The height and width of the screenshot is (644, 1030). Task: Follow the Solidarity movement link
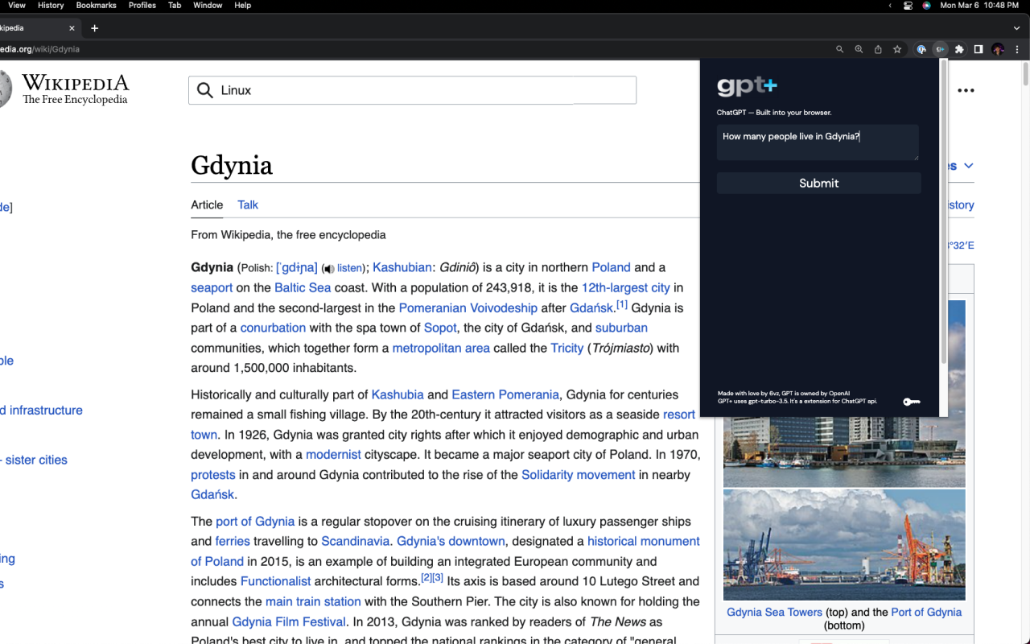579,475
